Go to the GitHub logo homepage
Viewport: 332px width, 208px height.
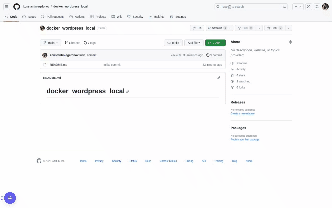pyautogui.click(x=17, y=7)
